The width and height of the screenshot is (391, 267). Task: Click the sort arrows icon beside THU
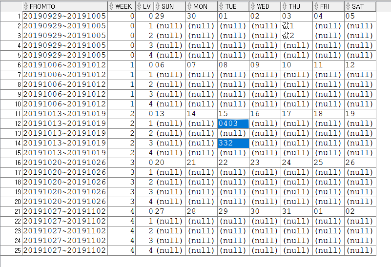[x=285, y=6]
